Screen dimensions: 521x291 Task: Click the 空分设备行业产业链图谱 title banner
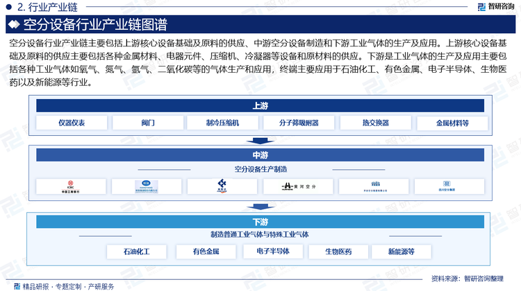[260, 24]
